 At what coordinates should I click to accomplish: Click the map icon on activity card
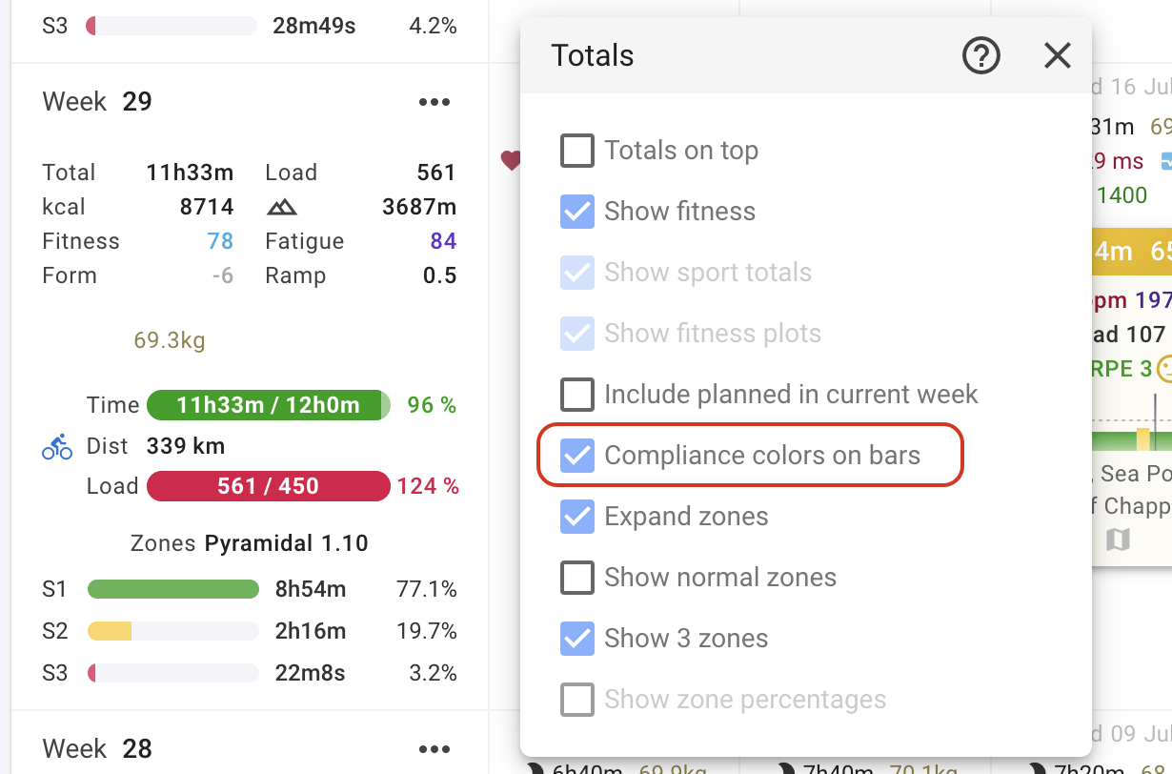point(1118,540)
